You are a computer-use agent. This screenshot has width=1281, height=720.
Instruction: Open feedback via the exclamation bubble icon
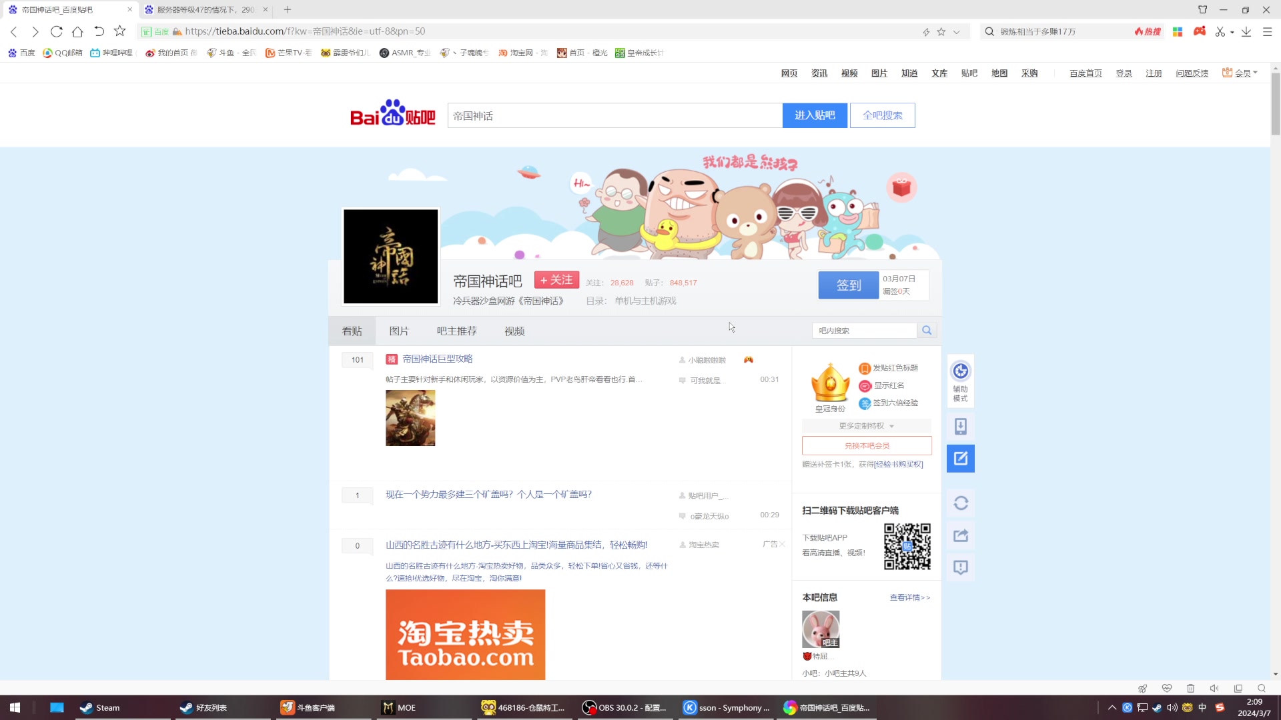(x=960, y=567)
